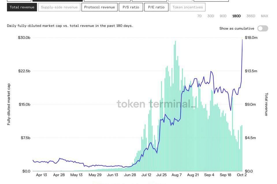
Task: Select the P/S ratio tab
Action: (131, 7)
